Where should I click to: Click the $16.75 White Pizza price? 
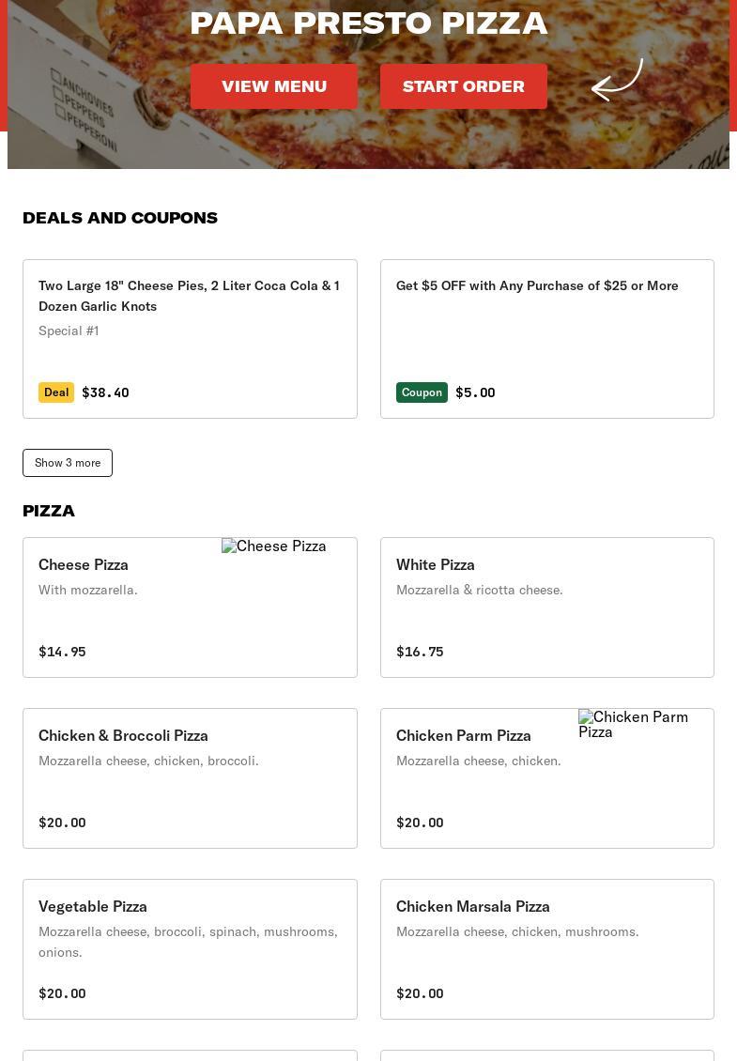tap(420, 652)
